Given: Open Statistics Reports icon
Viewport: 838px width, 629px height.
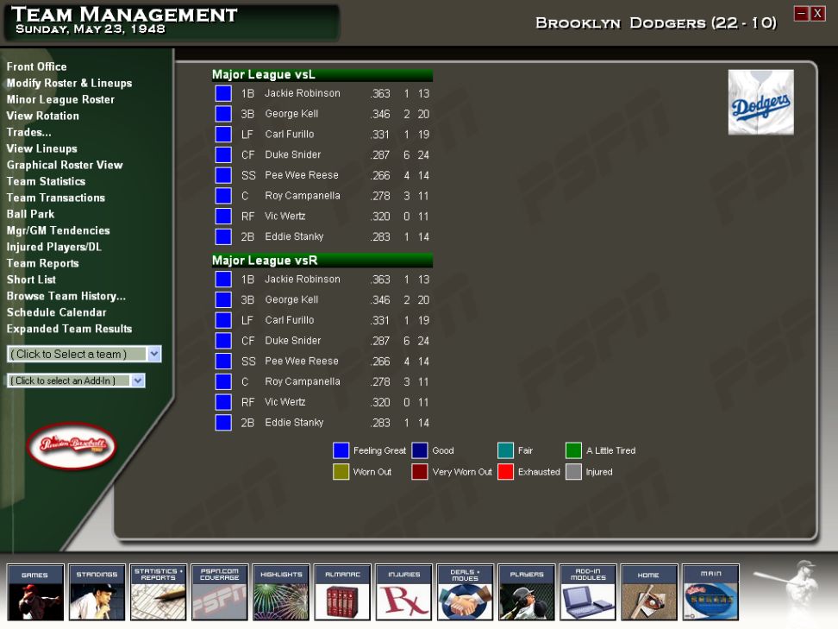Looking at the screenshot, I should coord(158,592).
